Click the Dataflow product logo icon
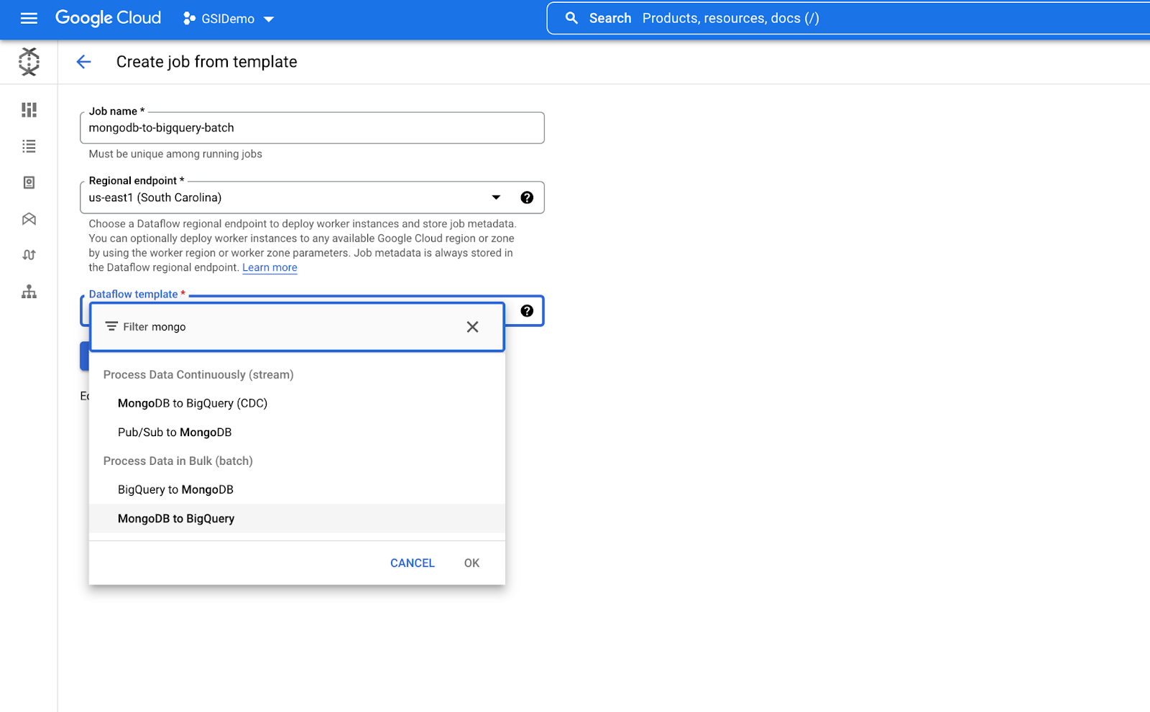Viewport: 1150px width, 712px height. coord(29,62)
